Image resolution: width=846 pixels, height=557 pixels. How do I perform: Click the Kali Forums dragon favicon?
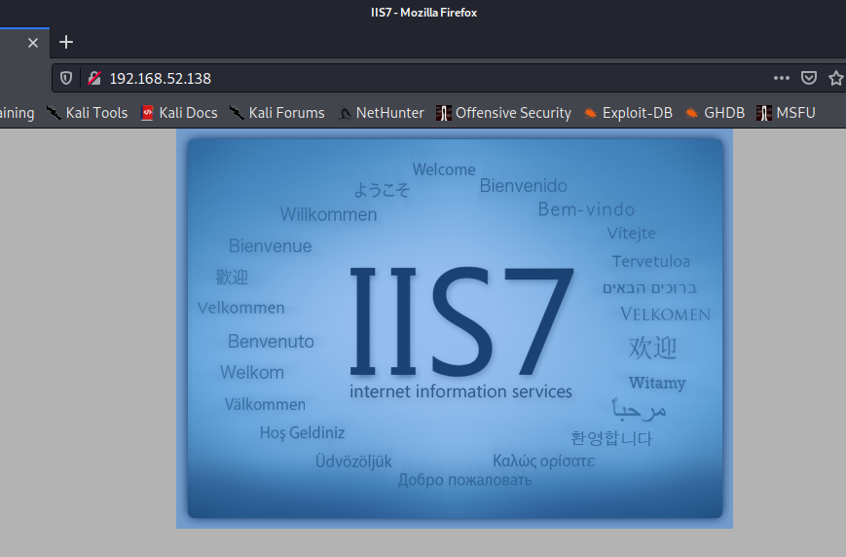pyautogui.click(x=237, y=113)
